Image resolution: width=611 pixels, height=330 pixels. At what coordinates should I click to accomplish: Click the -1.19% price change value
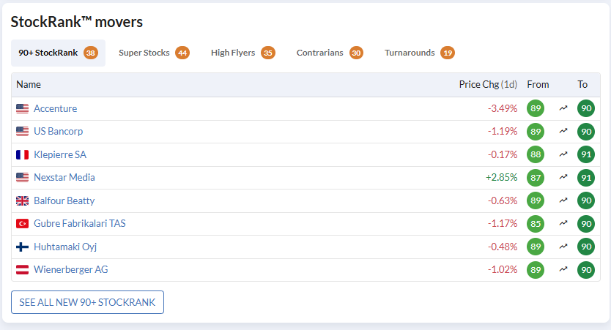pos(503,132)
